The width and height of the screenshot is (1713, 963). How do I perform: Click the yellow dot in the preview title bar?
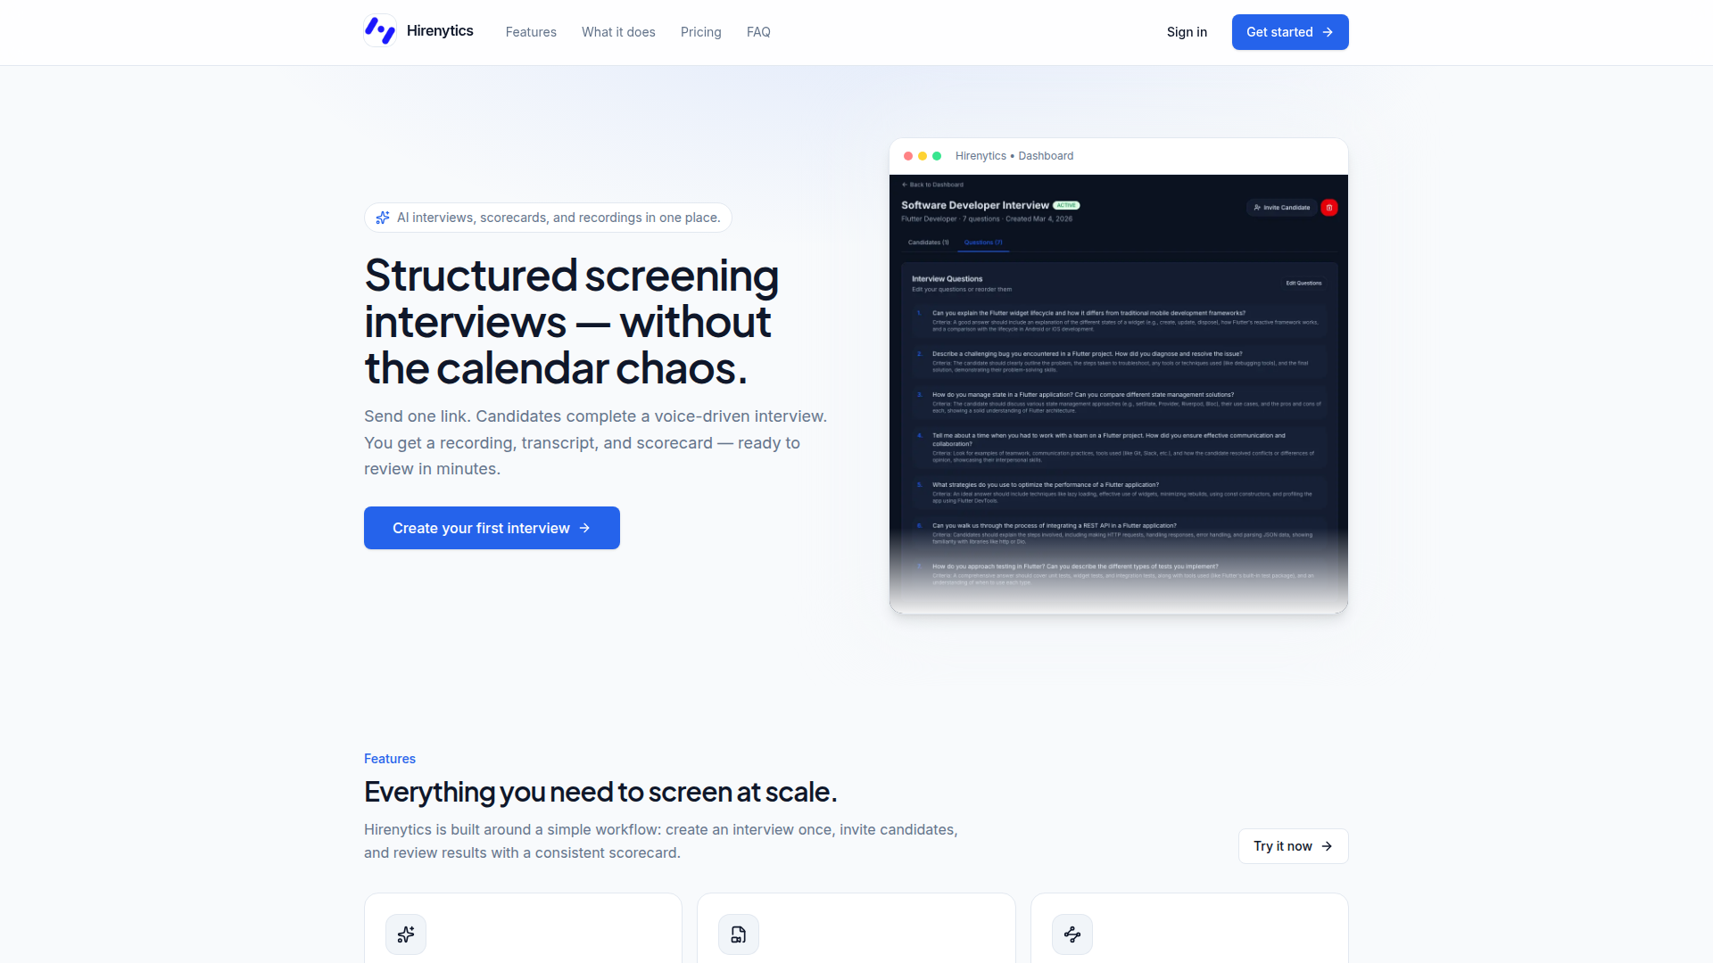(923, 156)
